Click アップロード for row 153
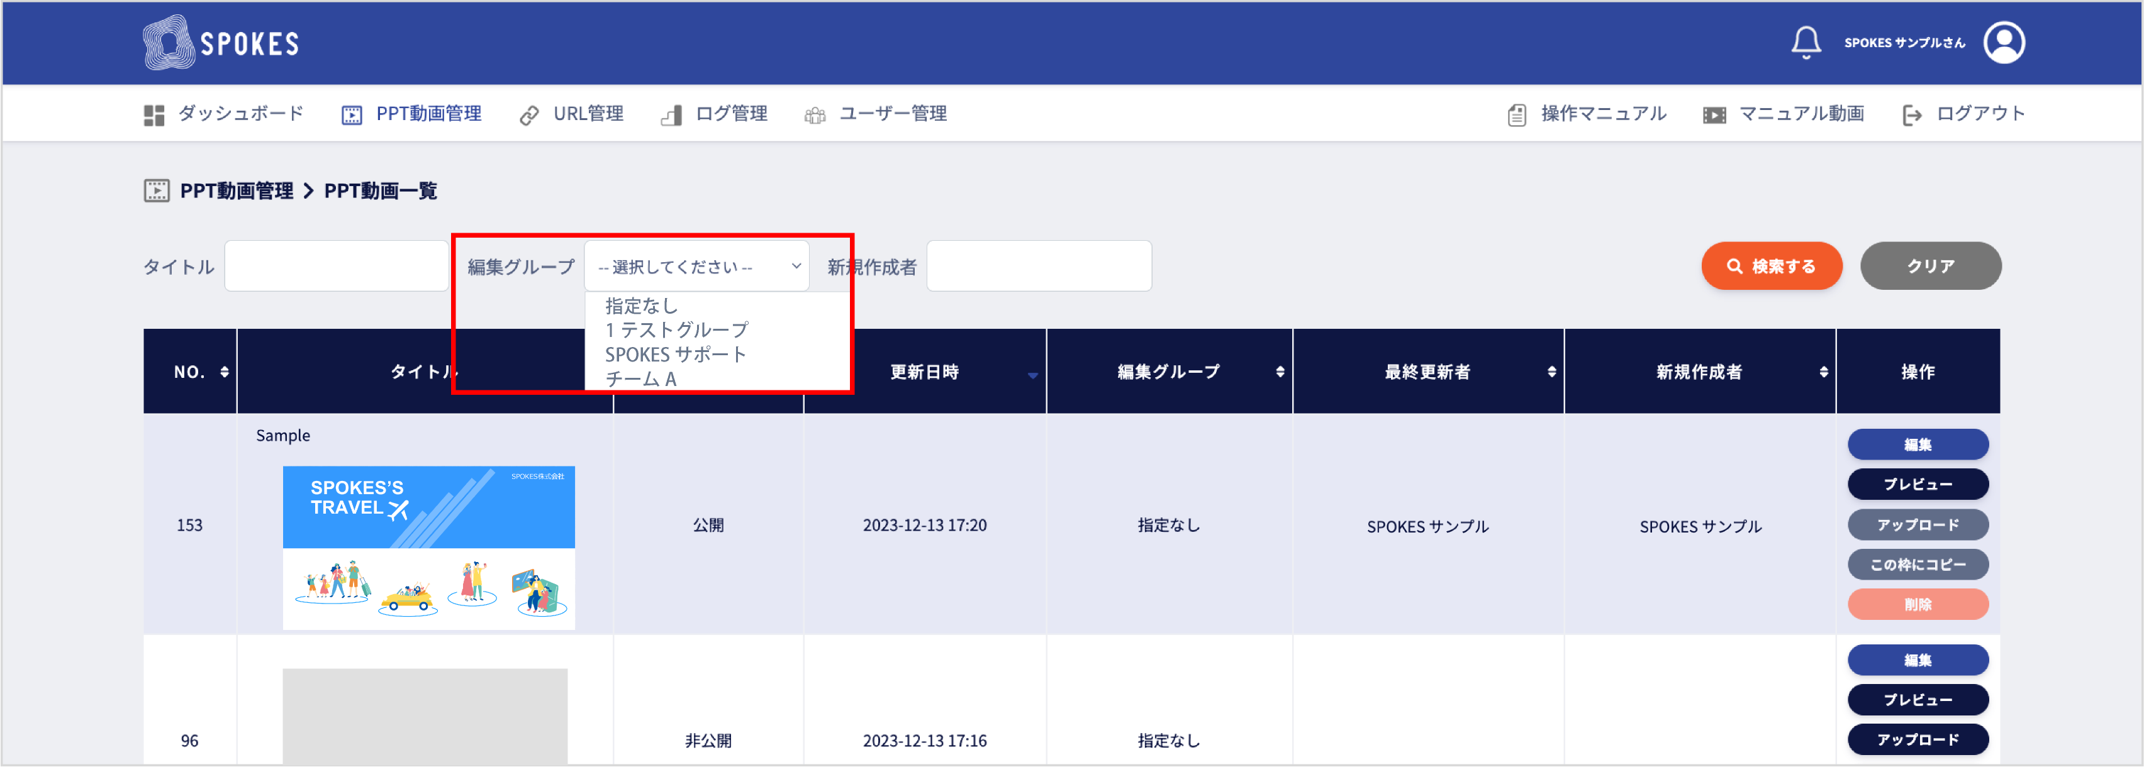 [1918, 525]
